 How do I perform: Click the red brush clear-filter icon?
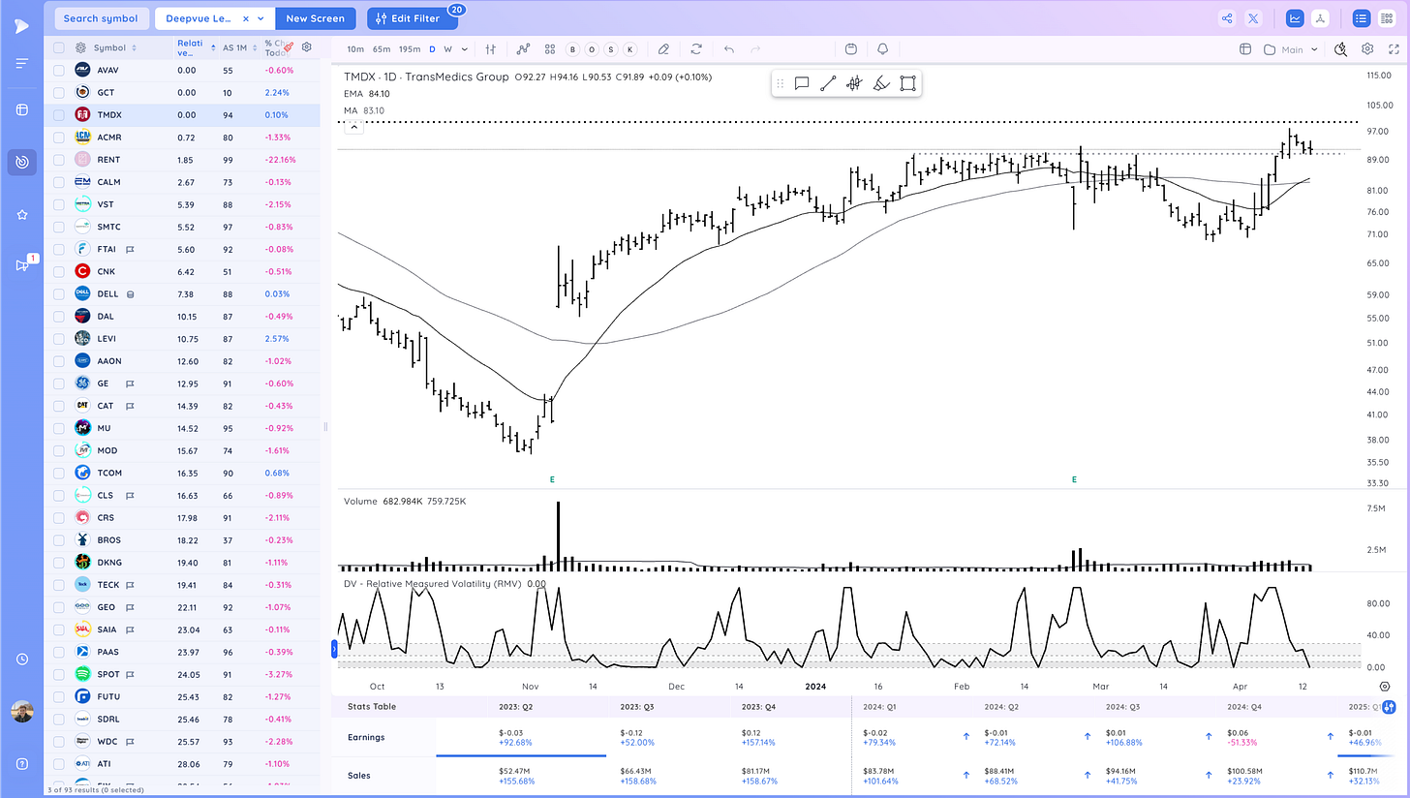click(289, 46)
